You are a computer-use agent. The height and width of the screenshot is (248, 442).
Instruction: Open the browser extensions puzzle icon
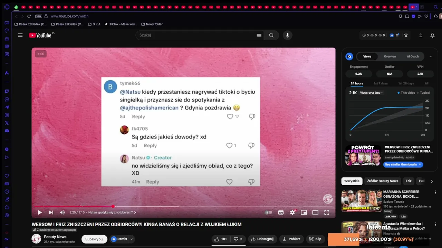point(436,16)
